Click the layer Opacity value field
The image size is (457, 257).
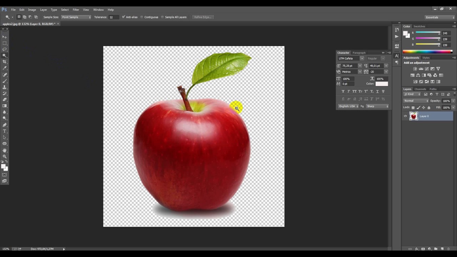447,101
